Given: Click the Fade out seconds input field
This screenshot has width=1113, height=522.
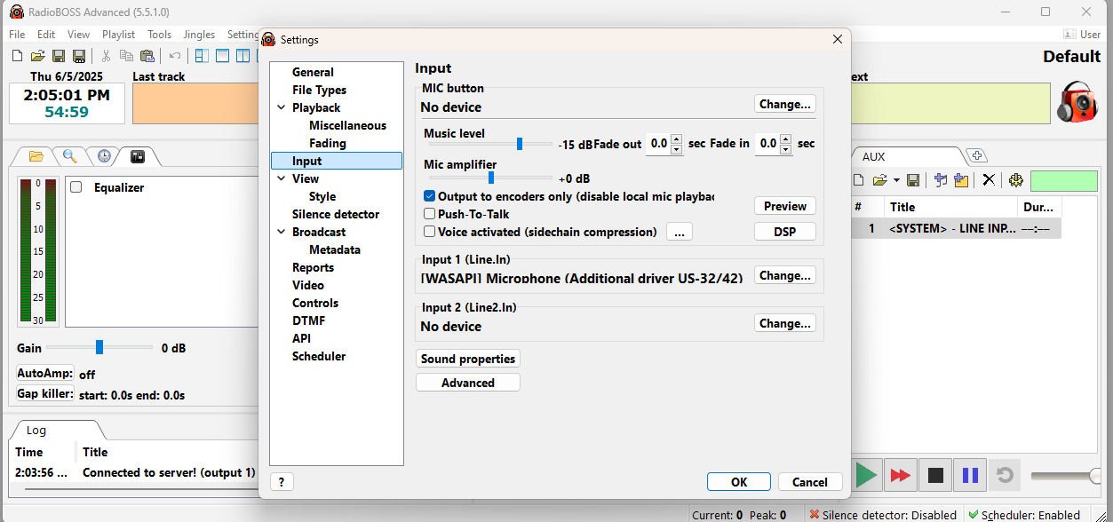Looking at the screenshot, I should (x=658, y=144).
